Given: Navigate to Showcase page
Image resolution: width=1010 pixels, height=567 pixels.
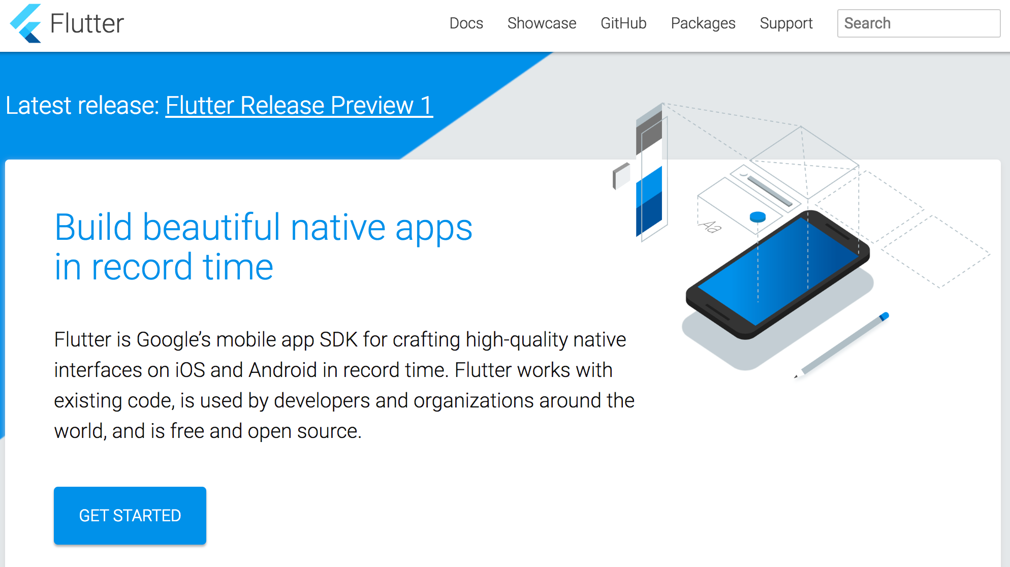Looking at the screenshot, I should point(542,23).
